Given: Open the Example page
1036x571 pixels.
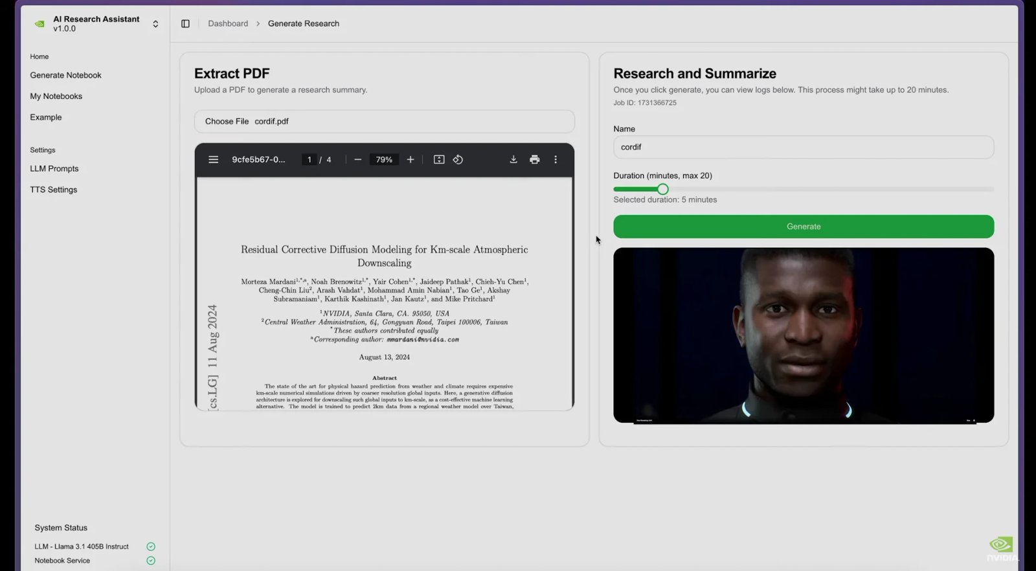Looking at the screenshot, I should 46,117.
